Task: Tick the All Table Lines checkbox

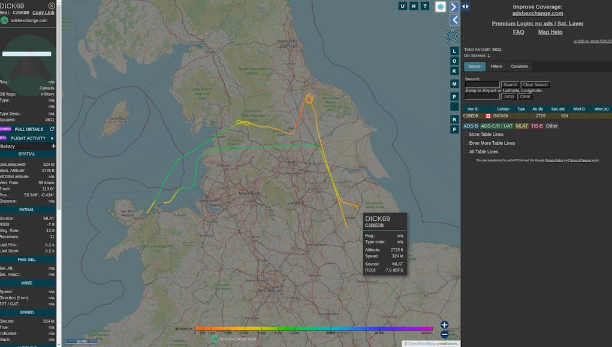Action: pos(466,152)
